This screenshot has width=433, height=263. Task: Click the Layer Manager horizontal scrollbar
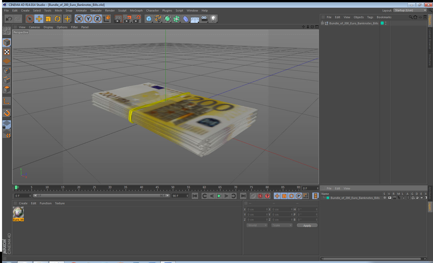[x=372, y=259]
